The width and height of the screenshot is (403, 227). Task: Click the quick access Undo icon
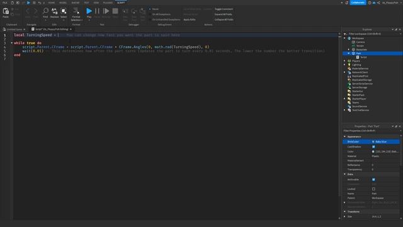coord(39,3)
